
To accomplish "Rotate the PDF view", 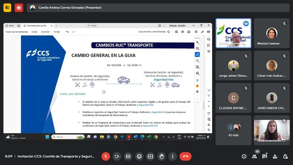I will click(209, 113).
